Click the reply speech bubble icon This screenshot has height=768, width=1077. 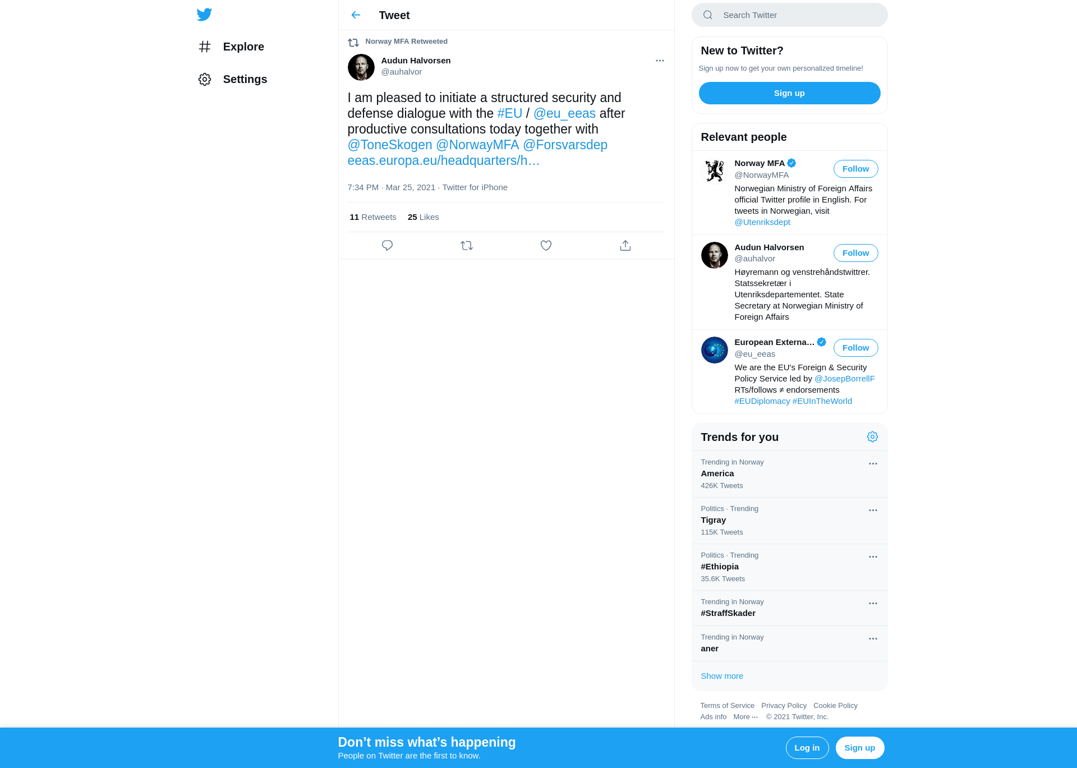pyautogui.click(x=387, y=246)
